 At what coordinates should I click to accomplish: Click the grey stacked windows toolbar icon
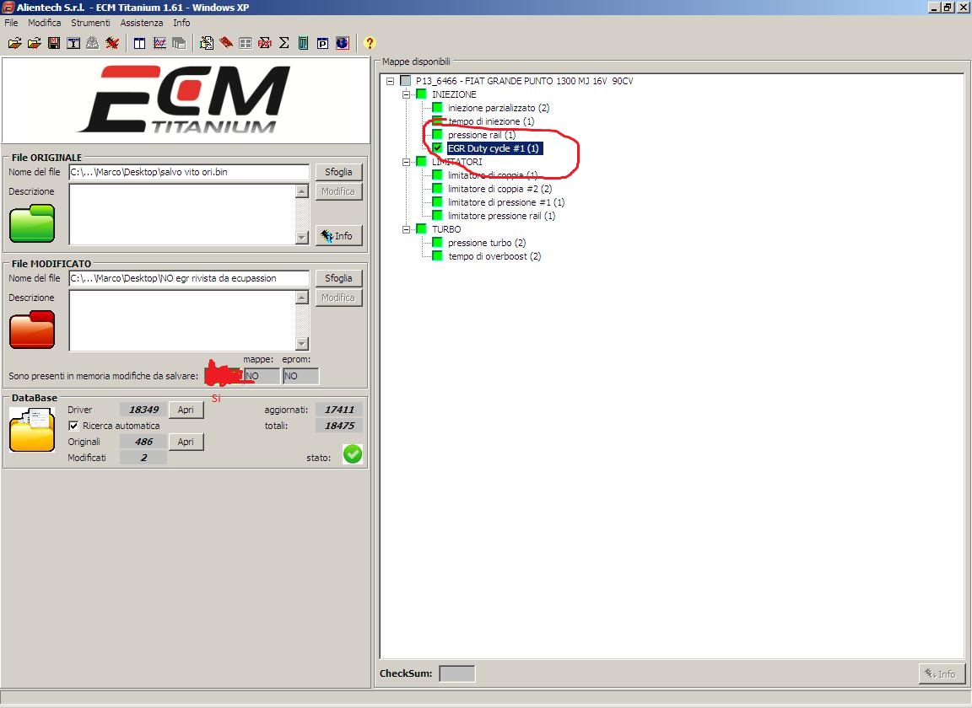click(179, 43)
